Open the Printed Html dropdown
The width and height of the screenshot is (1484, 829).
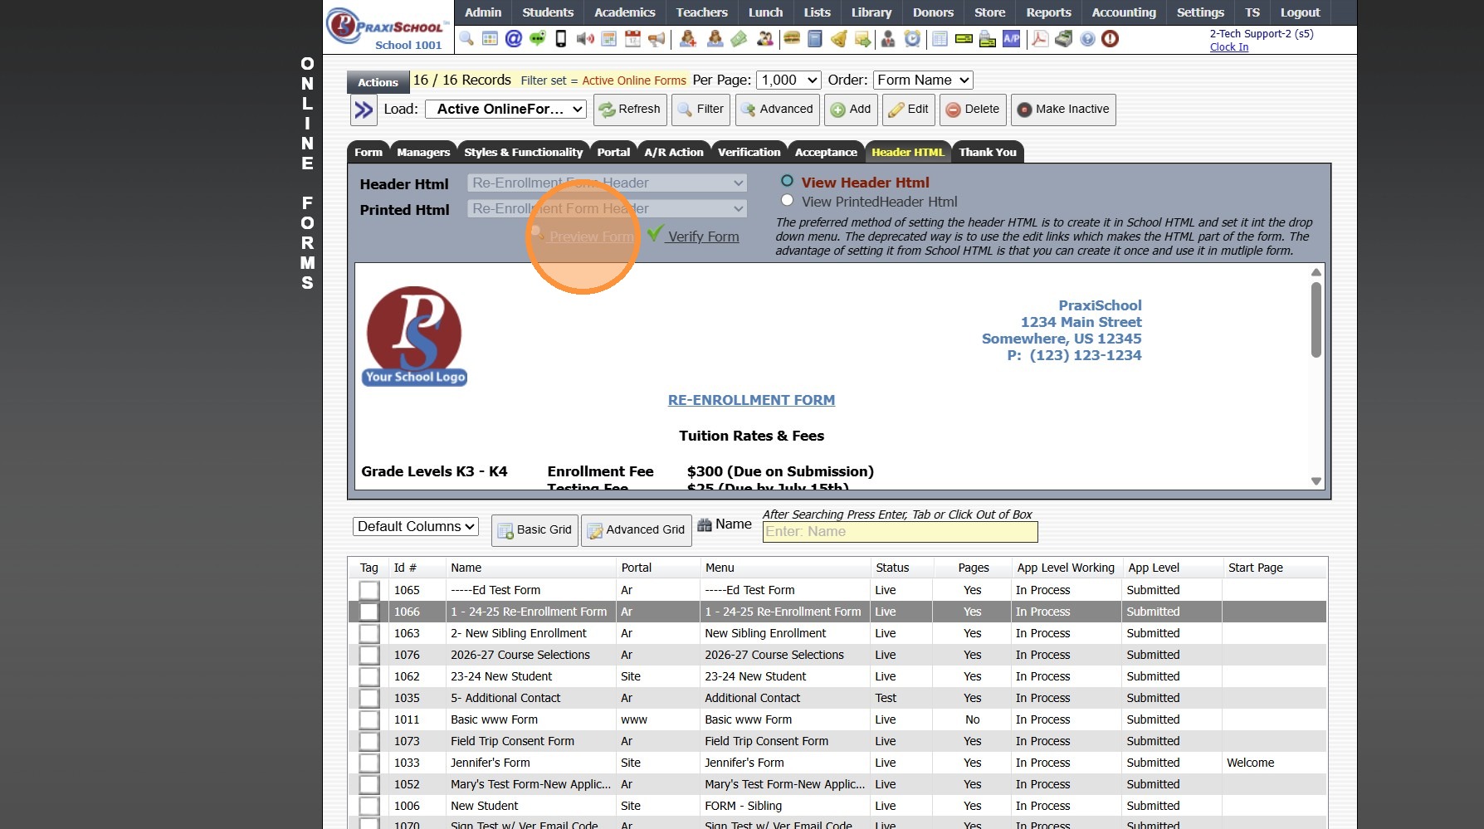pyautogui.click(x=607, y=208)
